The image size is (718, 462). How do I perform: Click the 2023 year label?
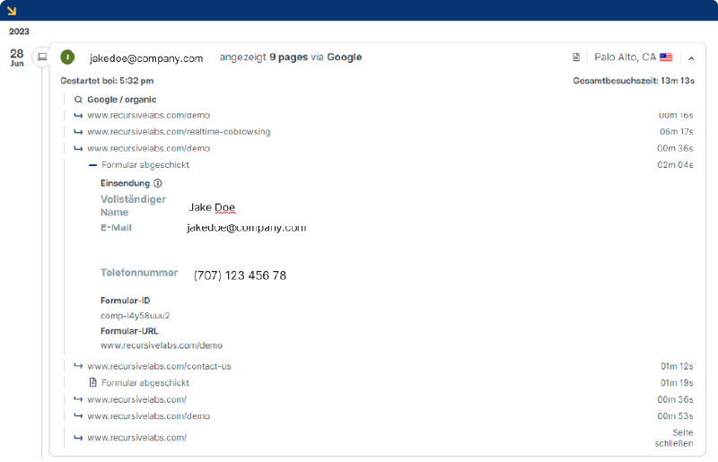tap(19, 31)
